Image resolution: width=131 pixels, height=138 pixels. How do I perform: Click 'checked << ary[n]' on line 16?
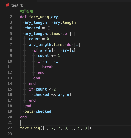tap(52, 95)
